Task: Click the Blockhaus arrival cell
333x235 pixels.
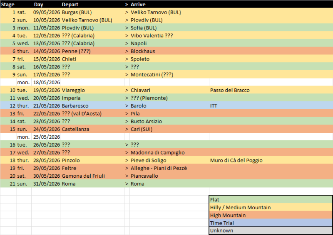Action: pyautogui.click(x=143, y=51)
